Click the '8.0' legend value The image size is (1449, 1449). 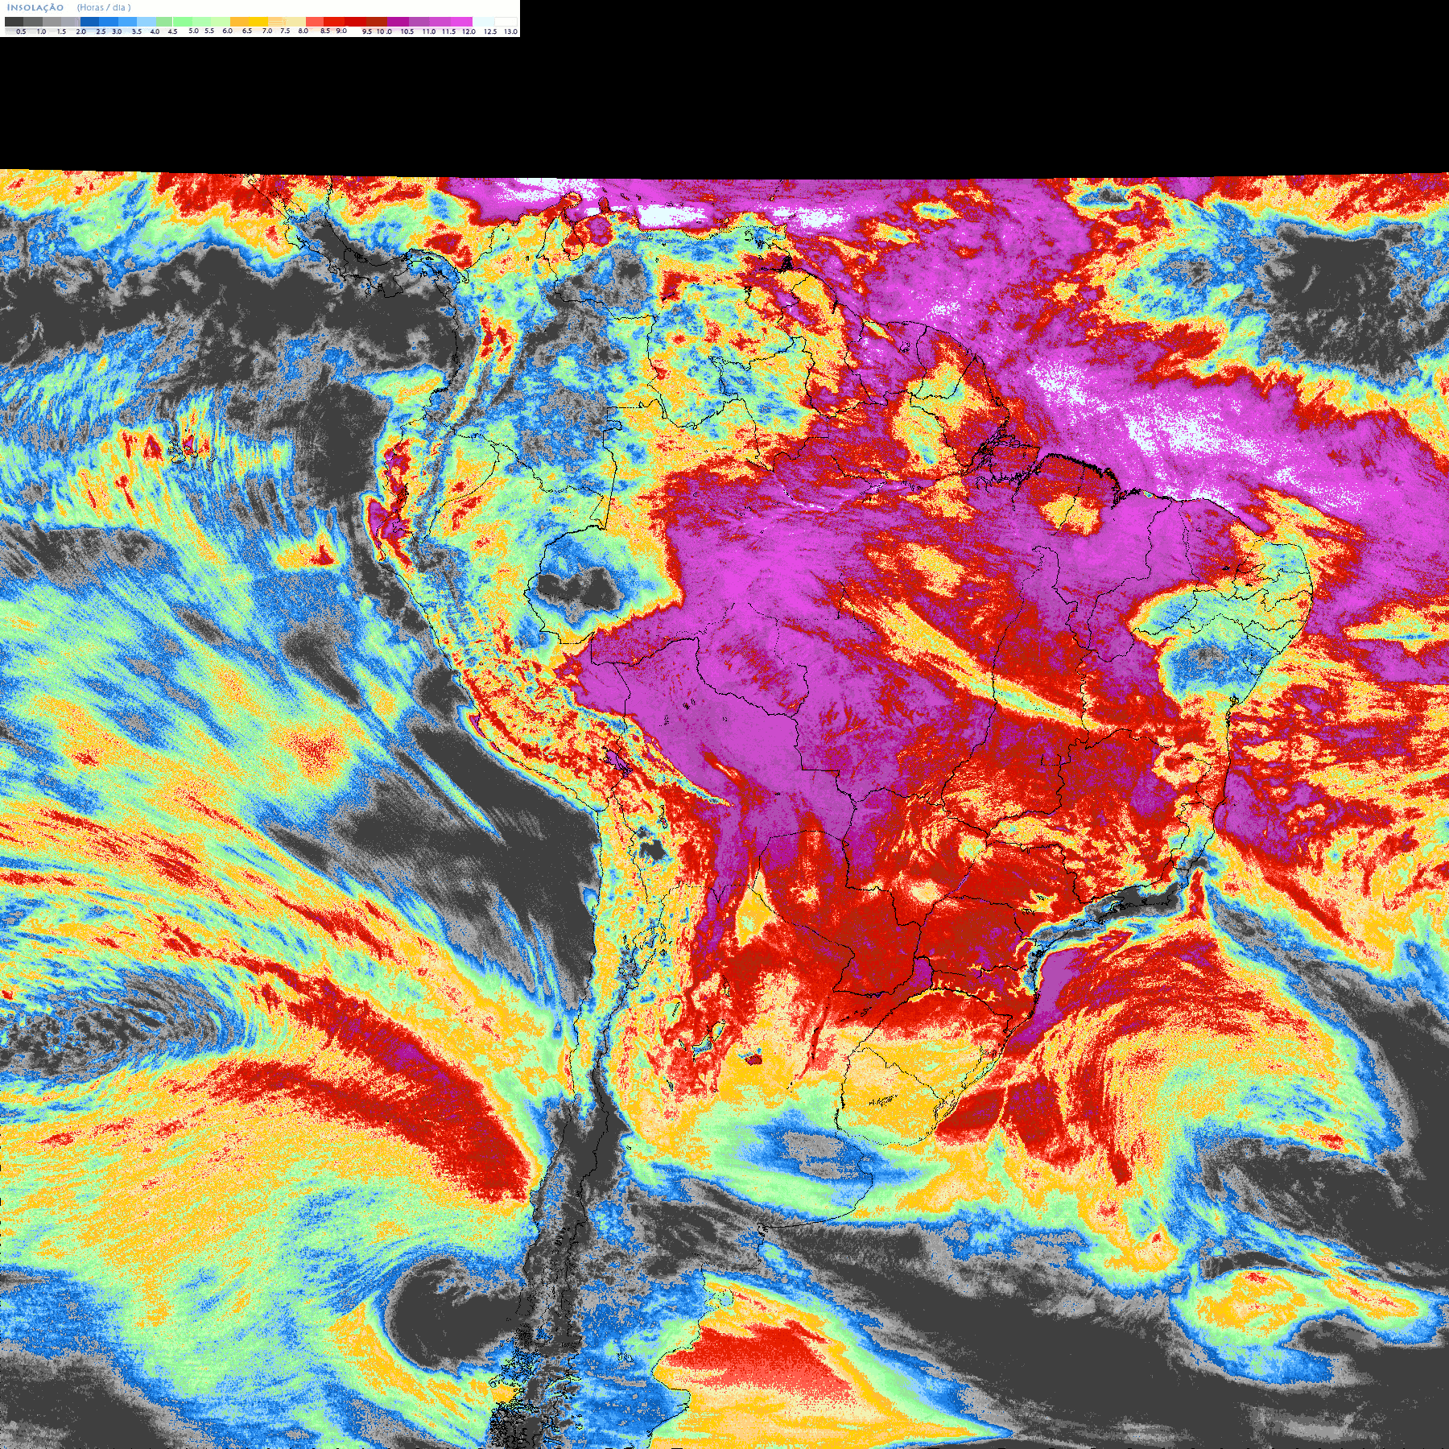click(x=303, y=31)
